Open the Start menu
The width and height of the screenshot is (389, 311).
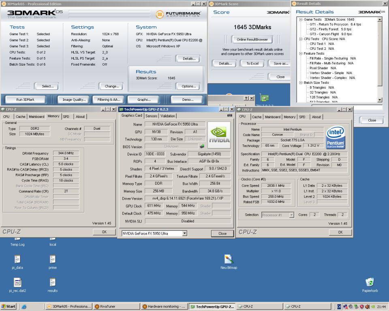9,306
